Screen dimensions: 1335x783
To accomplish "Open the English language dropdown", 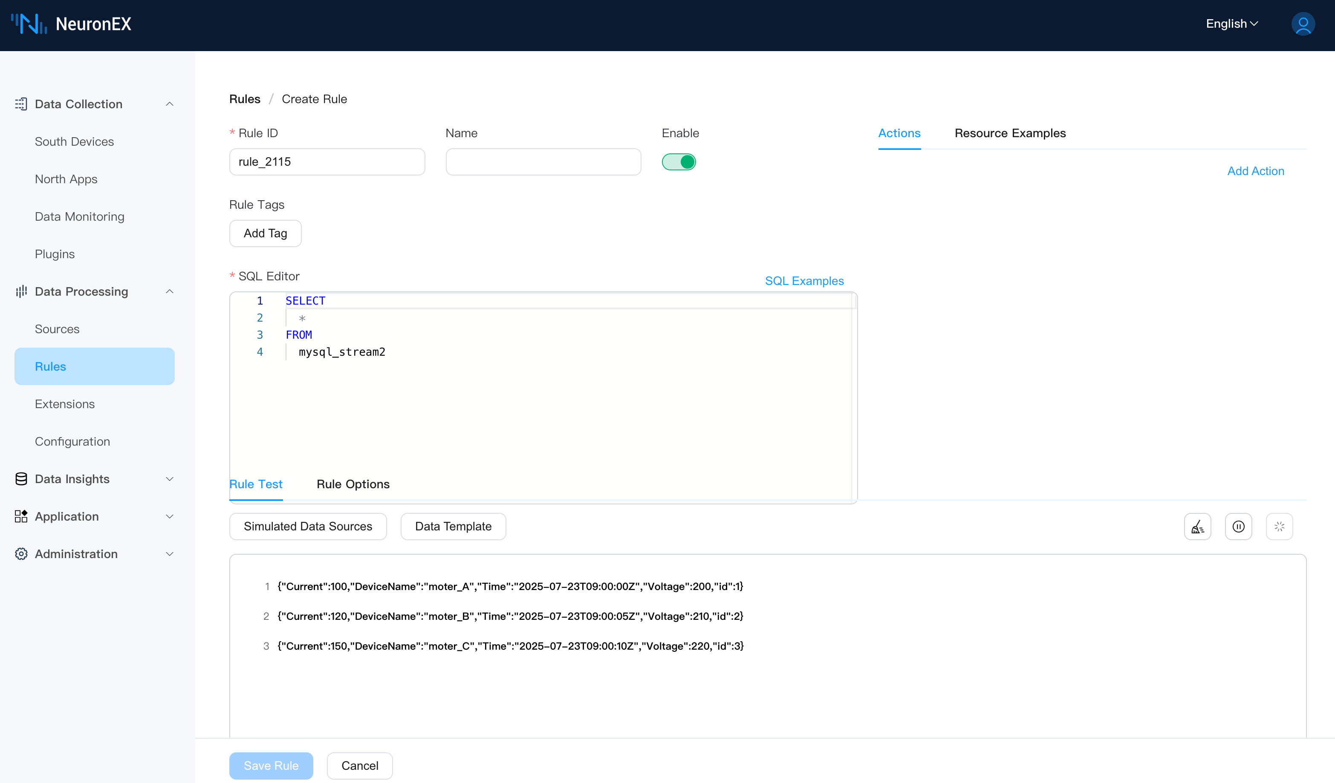I will pyautogui.click(x=1231, y=24).
